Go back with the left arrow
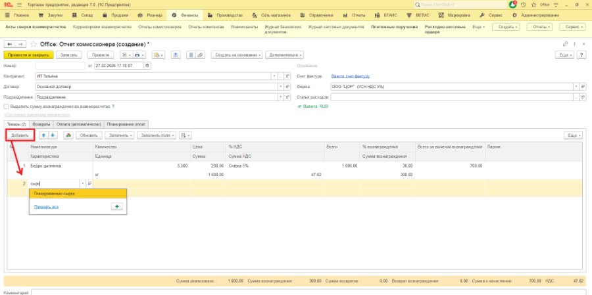 (10, 44)
